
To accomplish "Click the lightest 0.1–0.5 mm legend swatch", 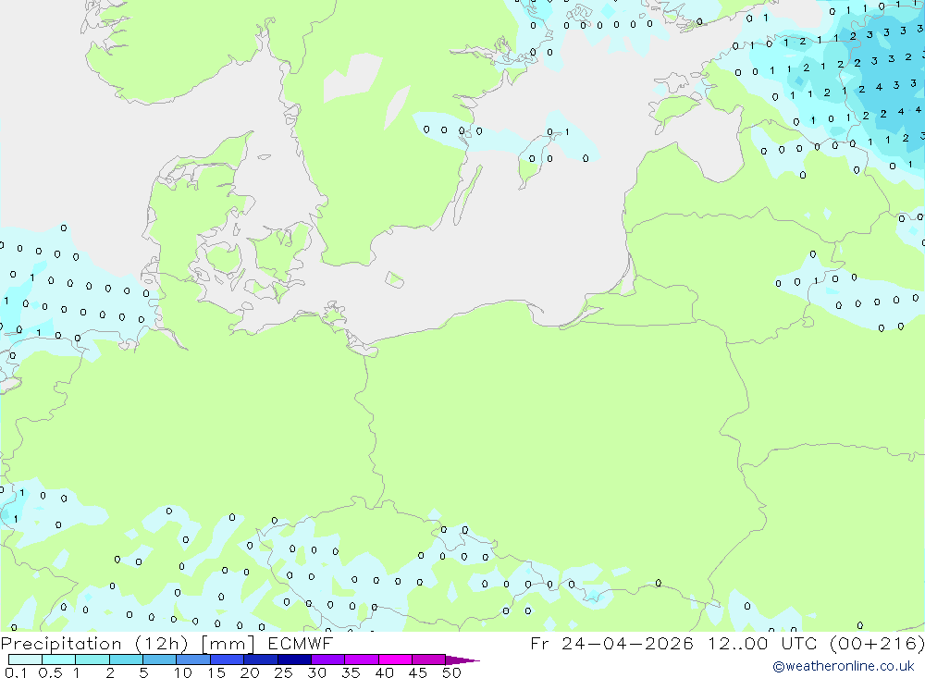I will coord(25,660).
